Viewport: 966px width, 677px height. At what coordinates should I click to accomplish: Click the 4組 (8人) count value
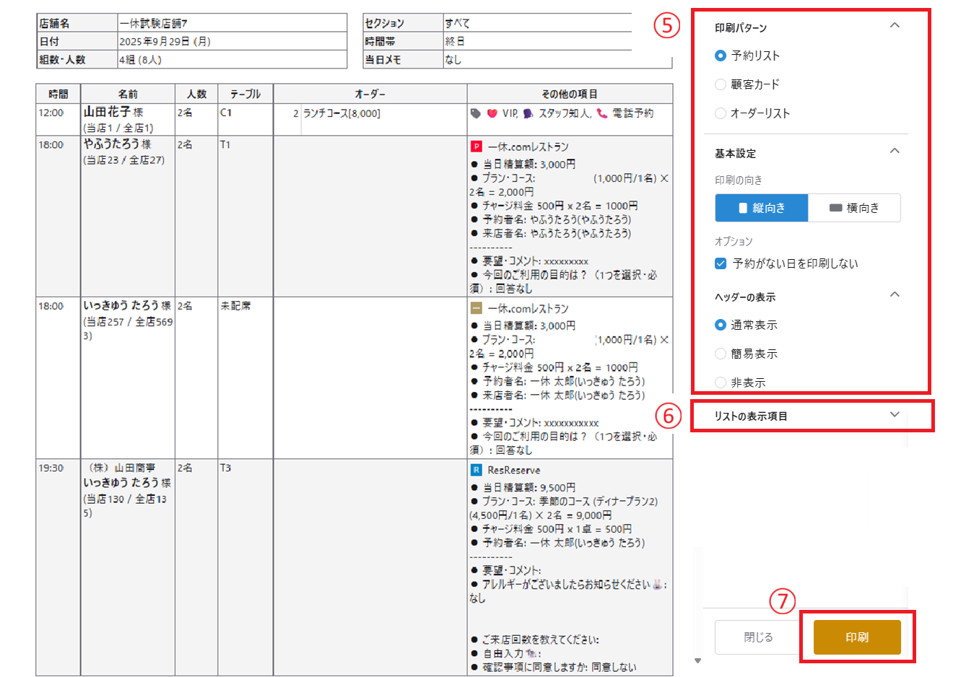point(140,59)
